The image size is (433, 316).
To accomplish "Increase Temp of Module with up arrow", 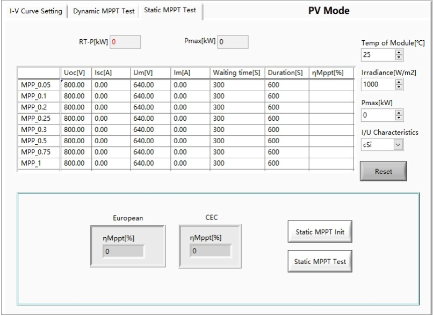I will pyautogui.click(x=399, y=52).
